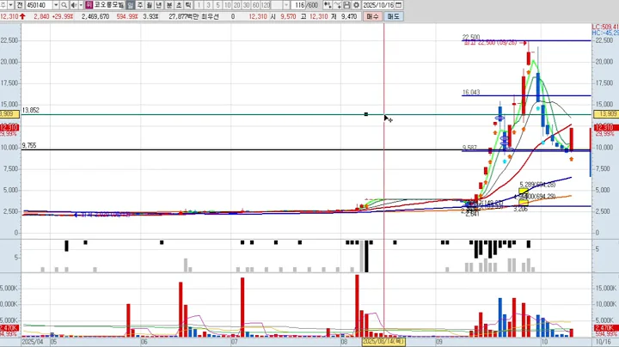This screenshot has width=619, height=347.
Task: Open the stock code 450140 dropdown
Action: [56, 5]
